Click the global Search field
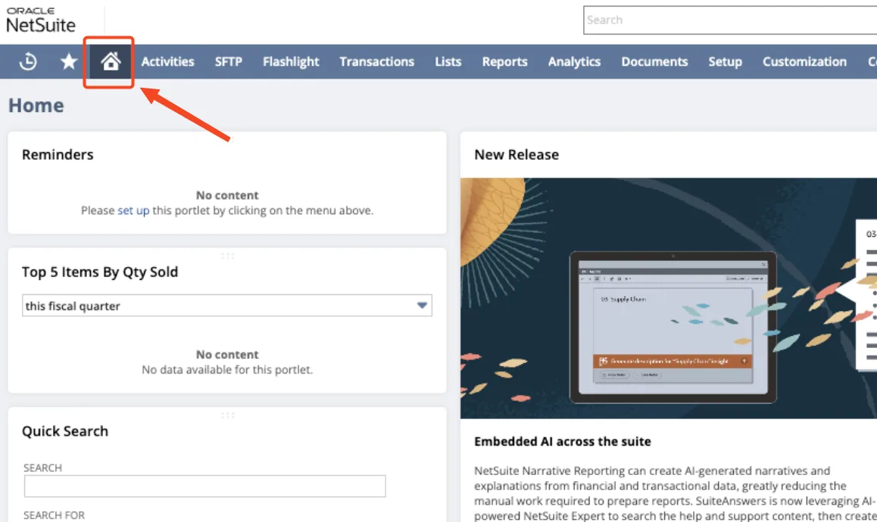 coord(730,20)
